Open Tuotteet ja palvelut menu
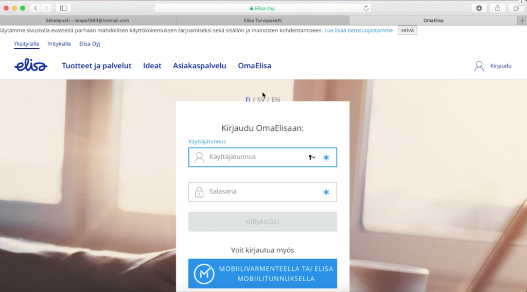The image size is (527, 292). [97, 66]
